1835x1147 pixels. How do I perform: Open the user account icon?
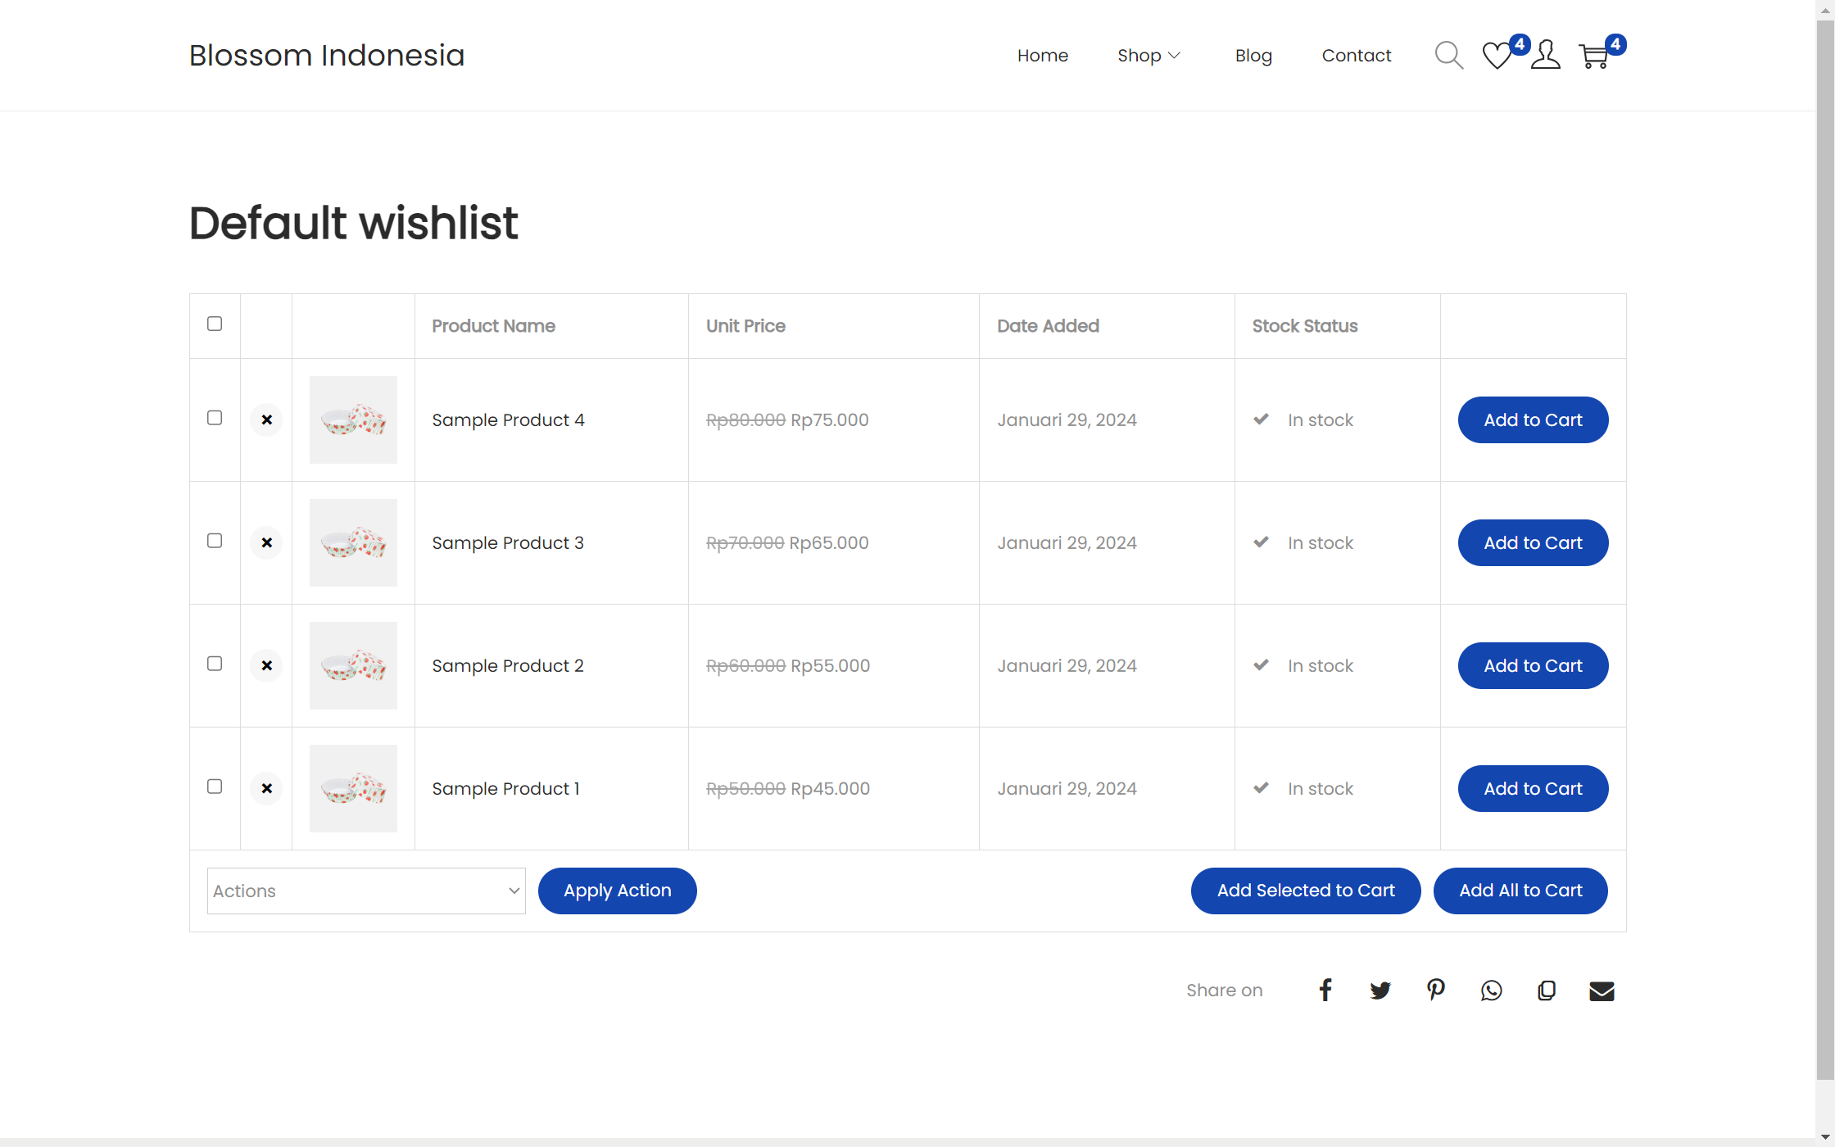coord(1545,56)
